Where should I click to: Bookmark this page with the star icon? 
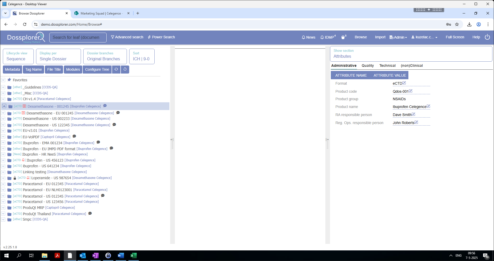click(x=457, y=24)
